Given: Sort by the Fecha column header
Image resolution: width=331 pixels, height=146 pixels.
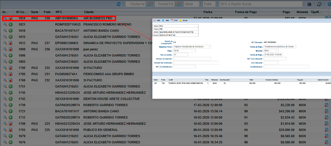Looking at the screenshot, I should pyautogui.click(x=208, y=12).
